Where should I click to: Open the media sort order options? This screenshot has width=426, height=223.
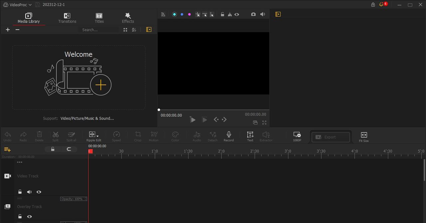tap(134, 30)
